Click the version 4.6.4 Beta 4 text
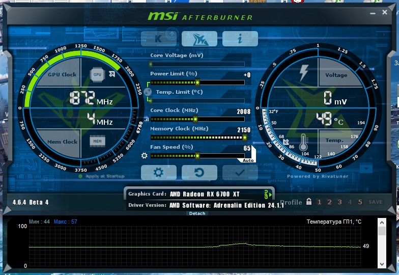The height and width of the screenshot is (275, 399). tap(31, 202)
